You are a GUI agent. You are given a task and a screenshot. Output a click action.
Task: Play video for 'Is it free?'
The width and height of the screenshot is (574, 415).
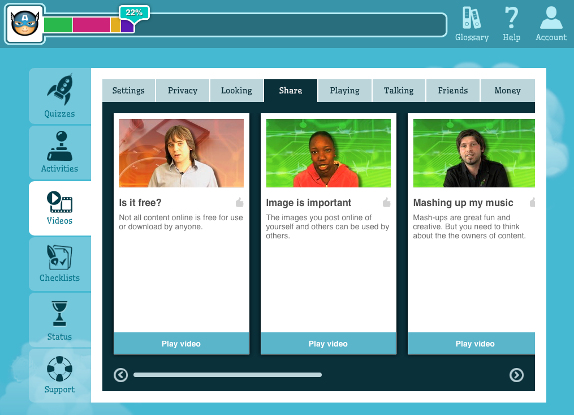[182, 344]
